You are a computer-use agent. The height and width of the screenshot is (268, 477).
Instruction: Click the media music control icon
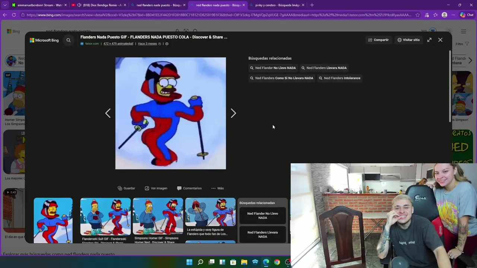tap(427, 15)
